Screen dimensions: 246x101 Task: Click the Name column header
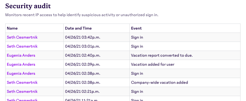pos(12,28)
